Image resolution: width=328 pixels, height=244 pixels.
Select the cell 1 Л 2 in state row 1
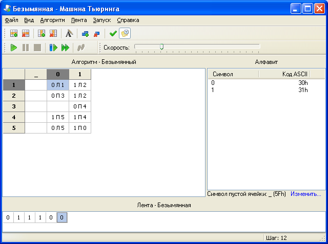[80, 85]
